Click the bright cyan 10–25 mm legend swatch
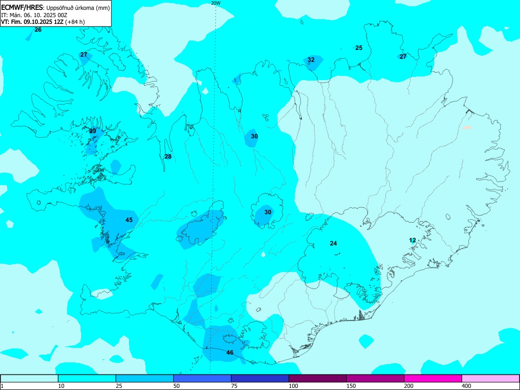The width and height of the screenshot is (520, 390). (87, 379)
